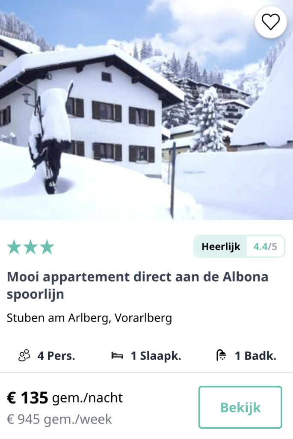The height and width of the screenshot is (439, 293).
Task: Click the third teal rating star
Action: 47,247
